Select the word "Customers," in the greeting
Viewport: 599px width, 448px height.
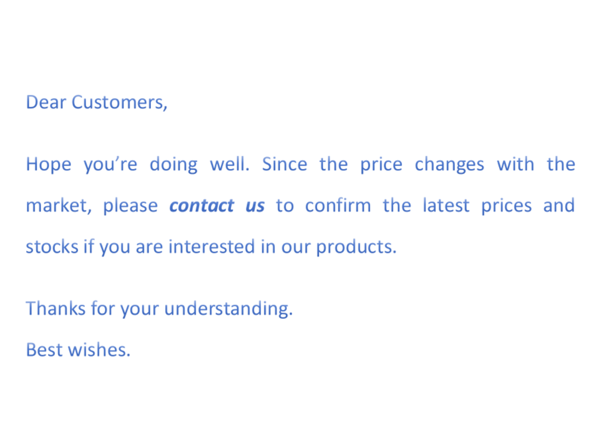click(x=119, y=102)
